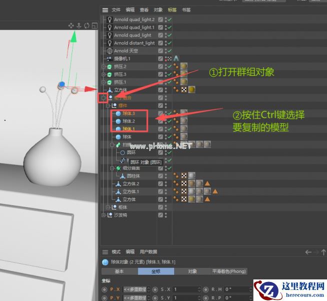This screenshot has height=301, width=327.
Task: Select the Arnold quad_light.2 light icon
Action: (x=110, y=20)
